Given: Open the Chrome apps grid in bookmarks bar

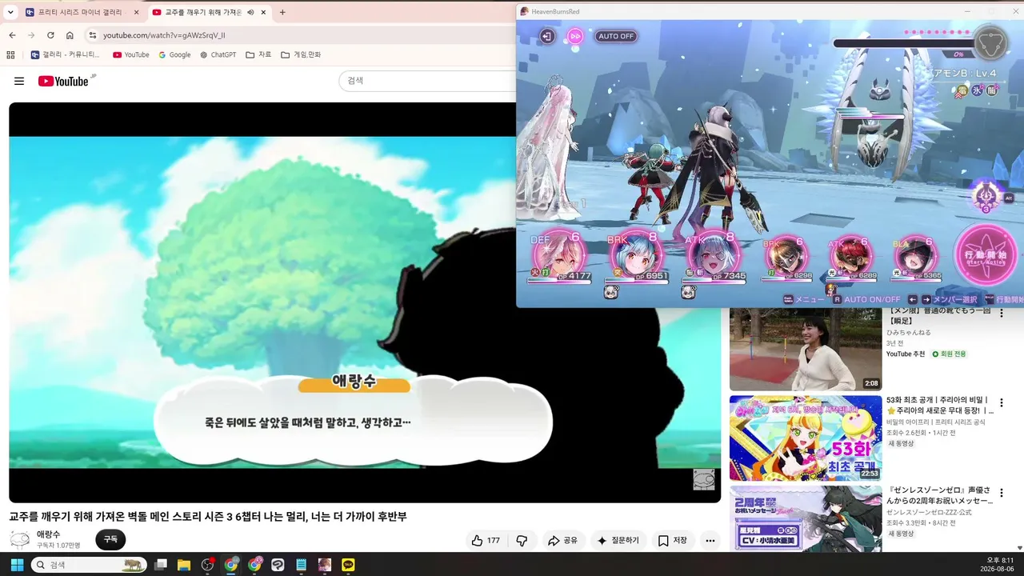Looking at the screenshot, I should [x=10, y=54].
